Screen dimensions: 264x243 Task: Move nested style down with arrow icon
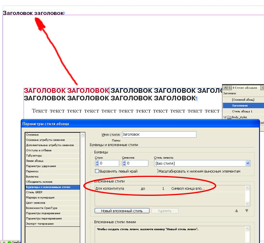coord(247,210)
